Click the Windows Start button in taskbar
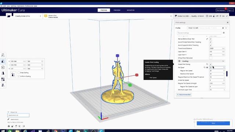Image resolution: width=235 pixels, height=132 pixels. (x=3, y=131)
